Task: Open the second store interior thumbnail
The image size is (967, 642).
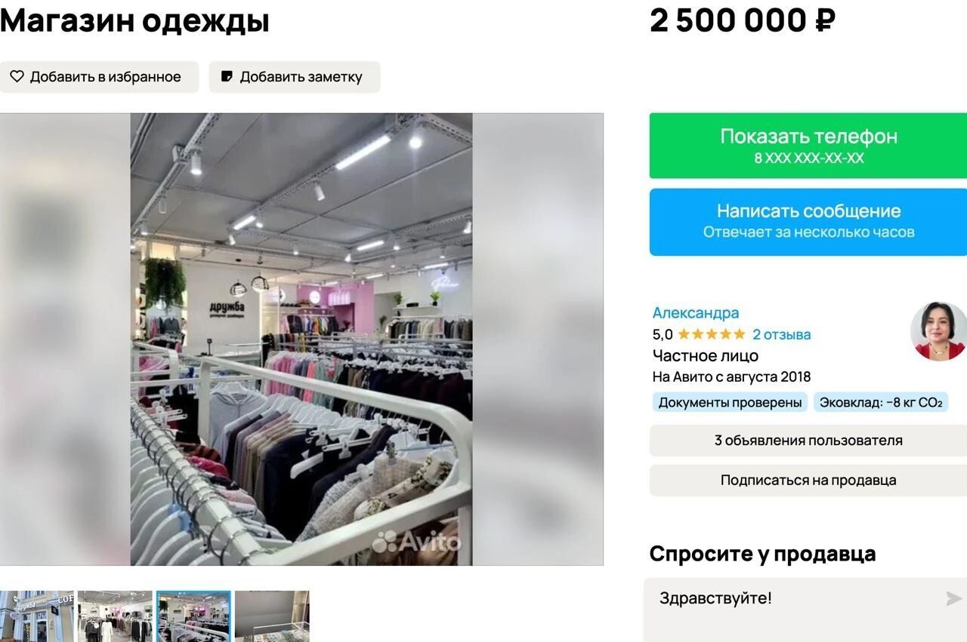Action: click(x=115, y=616)
